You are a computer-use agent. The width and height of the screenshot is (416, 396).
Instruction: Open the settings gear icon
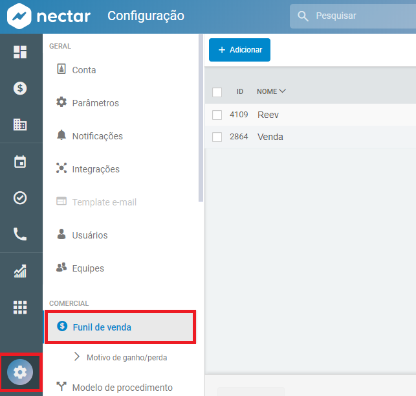click(20, 372)
